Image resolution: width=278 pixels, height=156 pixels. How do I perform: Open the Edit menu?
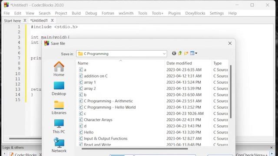(x=17, y=13)
